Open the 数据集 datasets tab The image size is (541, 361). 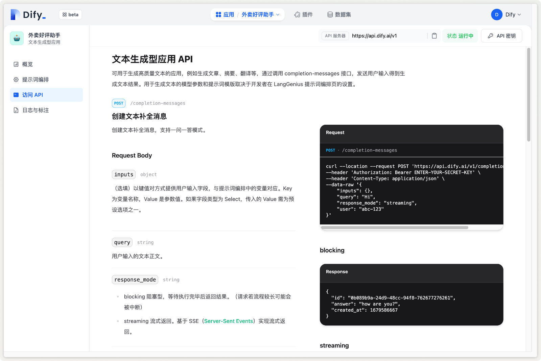pos(339,15)
